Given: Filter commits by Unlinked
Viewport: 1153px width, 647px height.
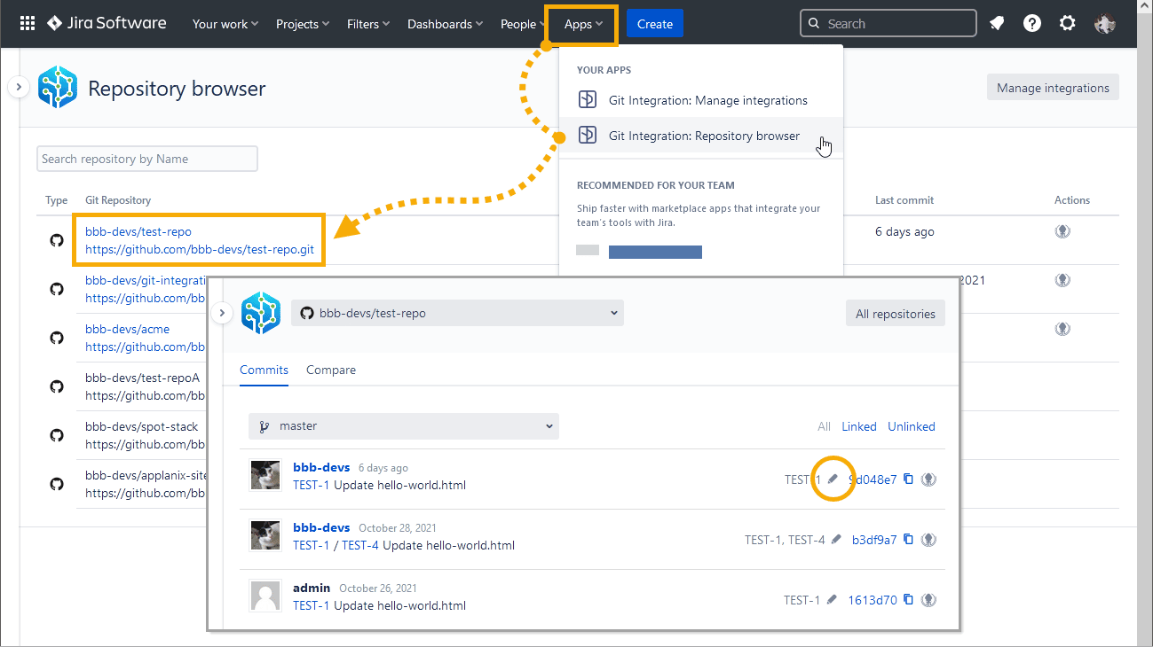Looking at the screenshot, I should click(912, 426).
